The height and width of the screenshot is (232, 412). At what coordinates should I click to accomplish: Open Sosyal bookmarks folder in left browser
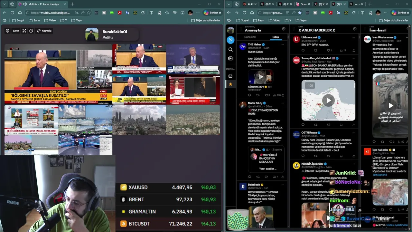coord(18,20)
